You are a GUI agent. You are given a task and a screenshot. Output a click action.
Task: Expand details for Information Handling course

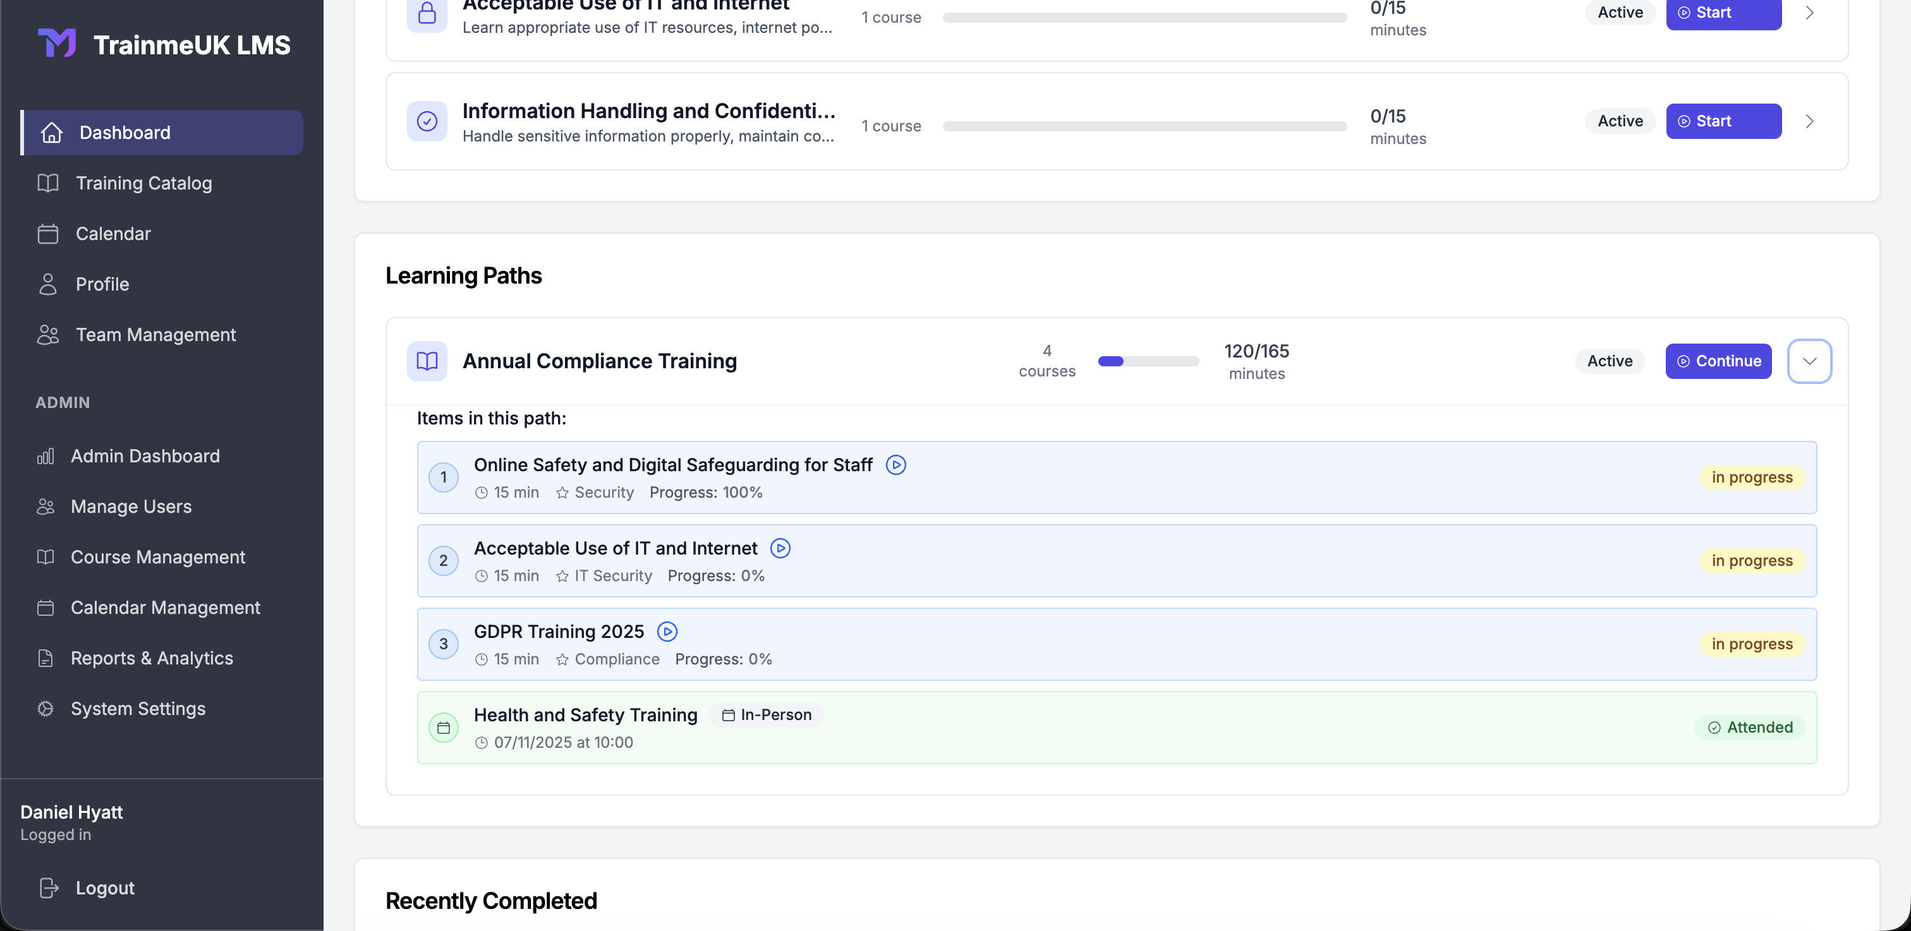(1810, 121)
